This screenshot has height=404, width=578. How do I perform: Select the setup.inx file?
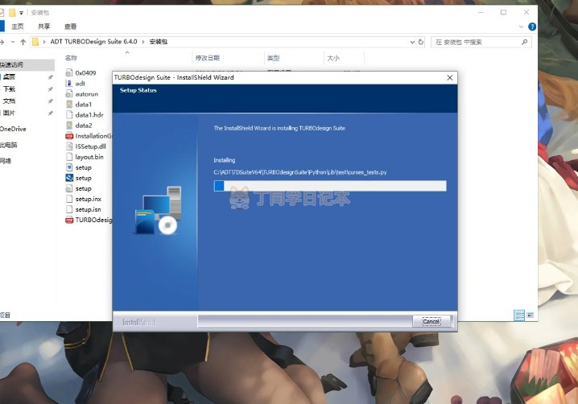click(88, 198)
